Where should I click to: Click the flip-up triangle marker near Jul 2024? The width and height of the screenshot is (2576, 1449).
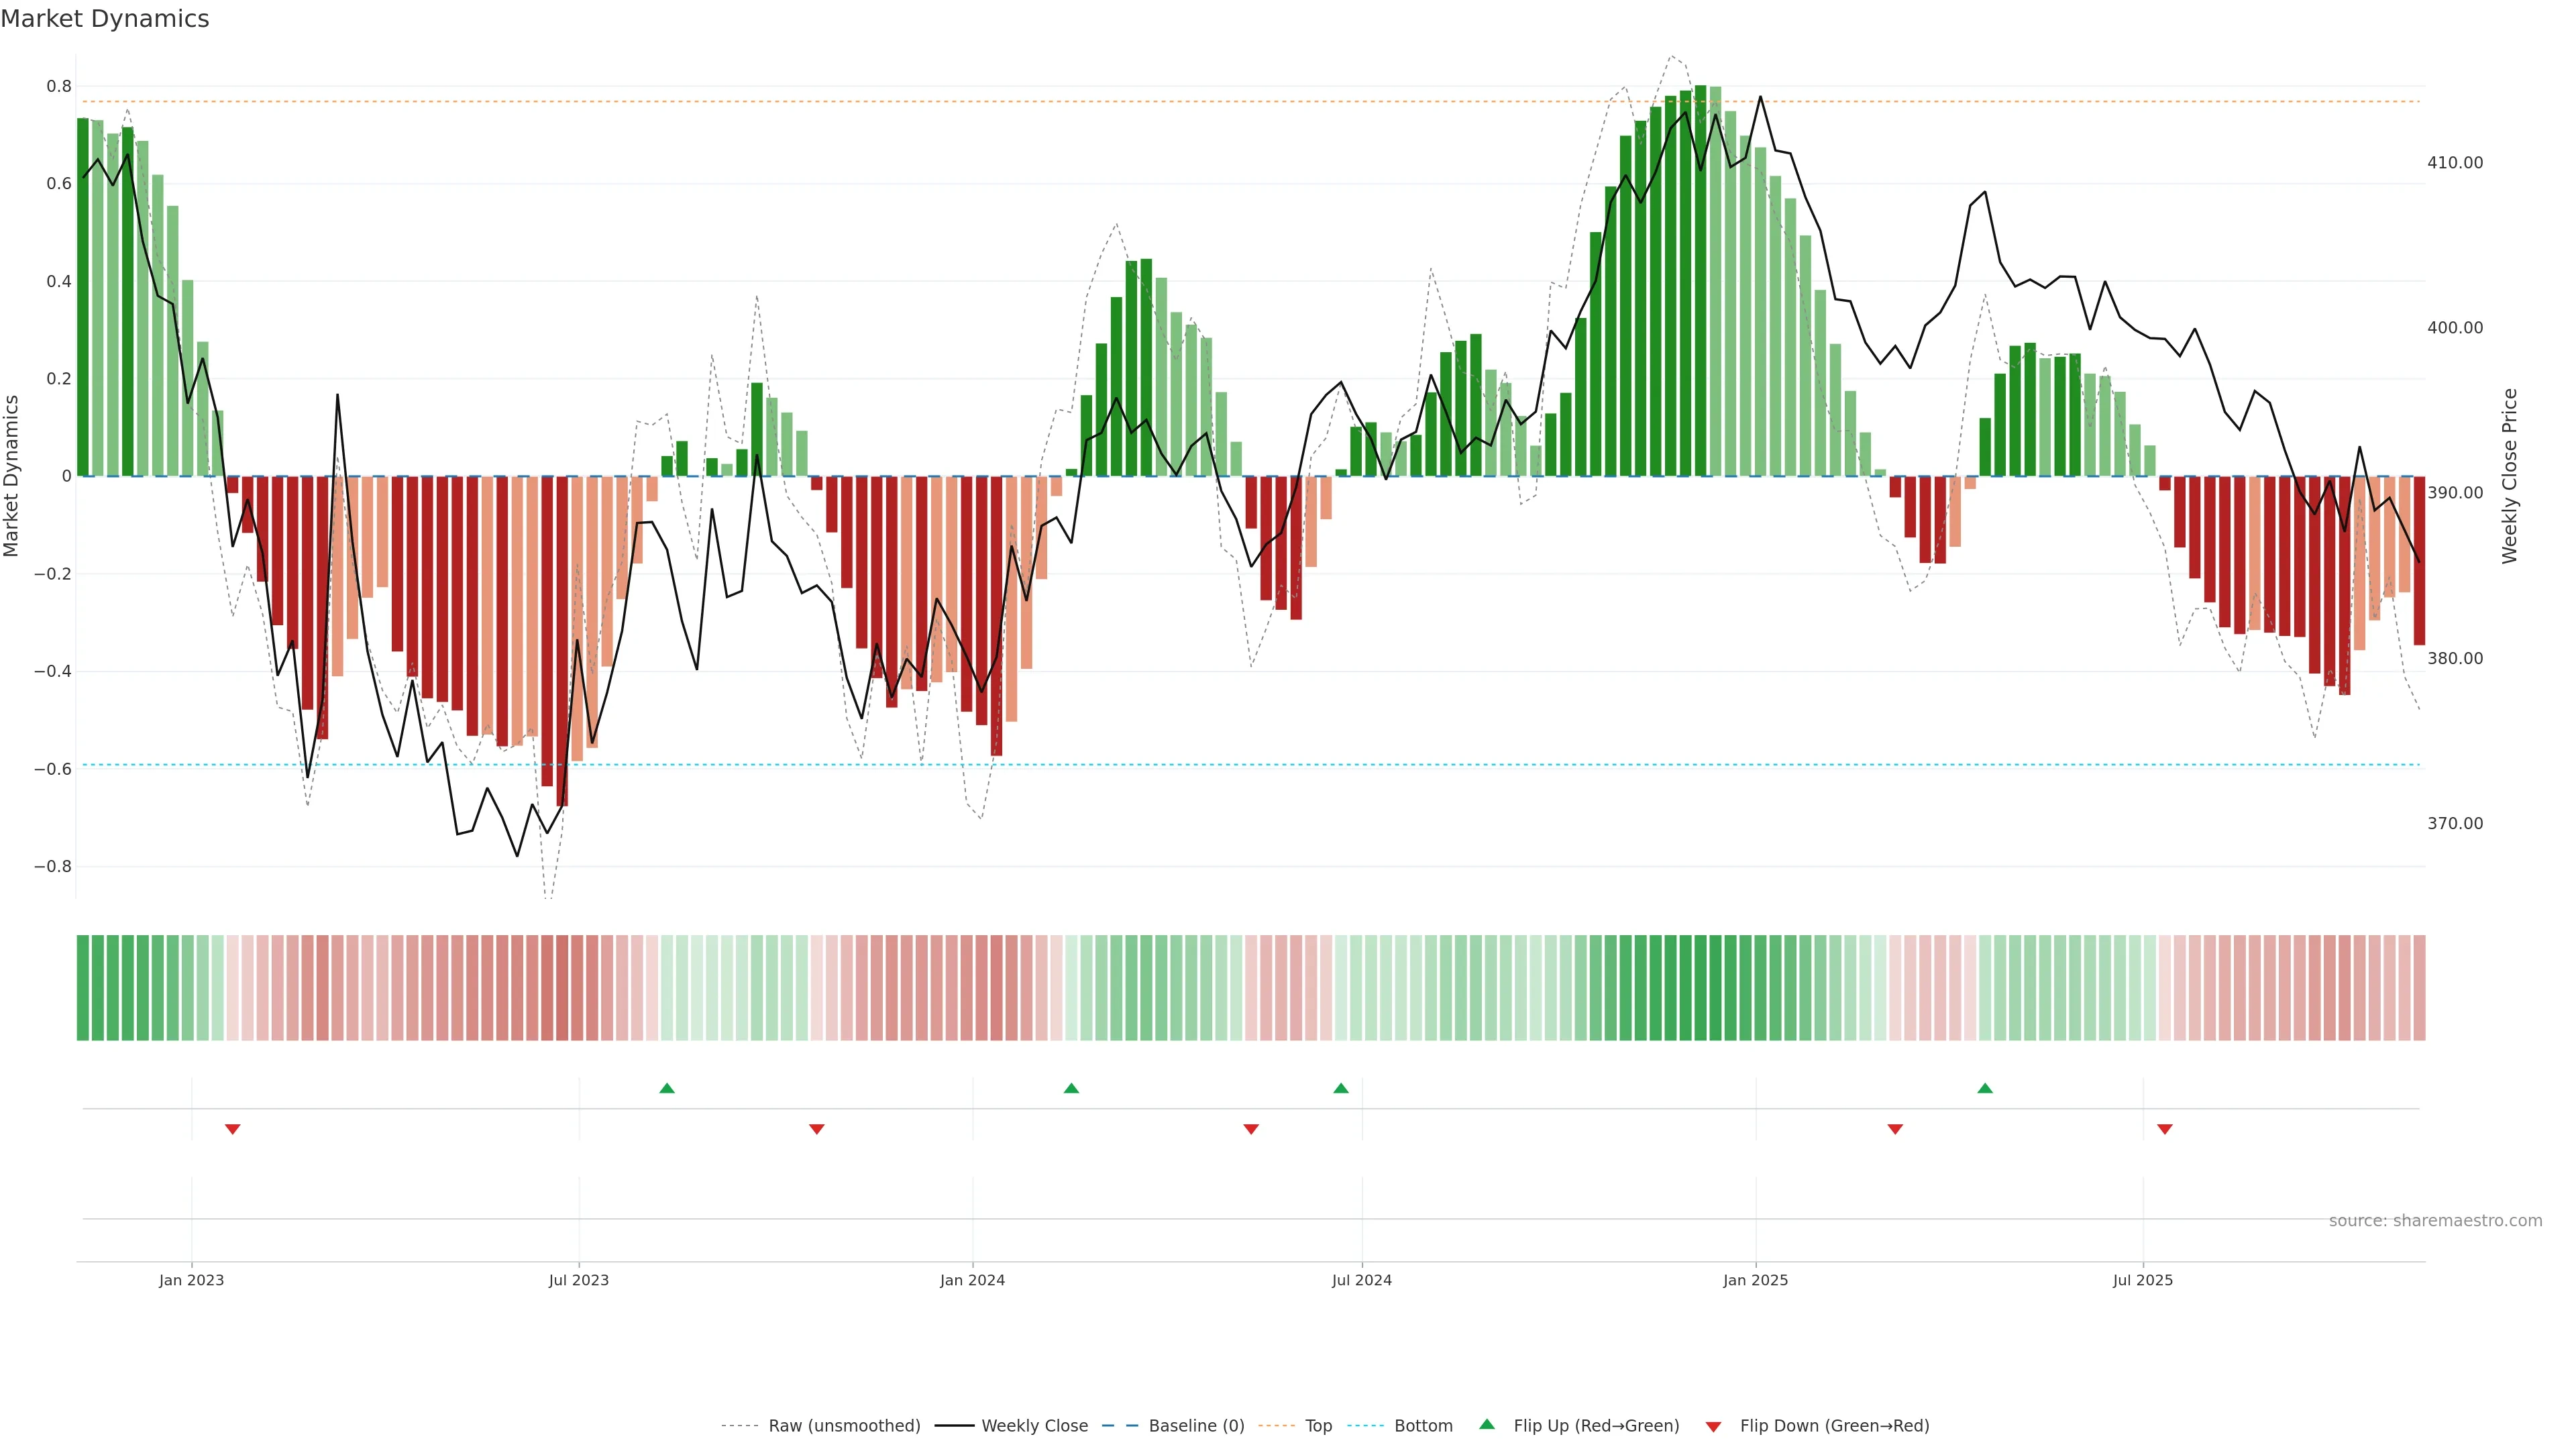pyautogui.click(x=1341, y=1088)
